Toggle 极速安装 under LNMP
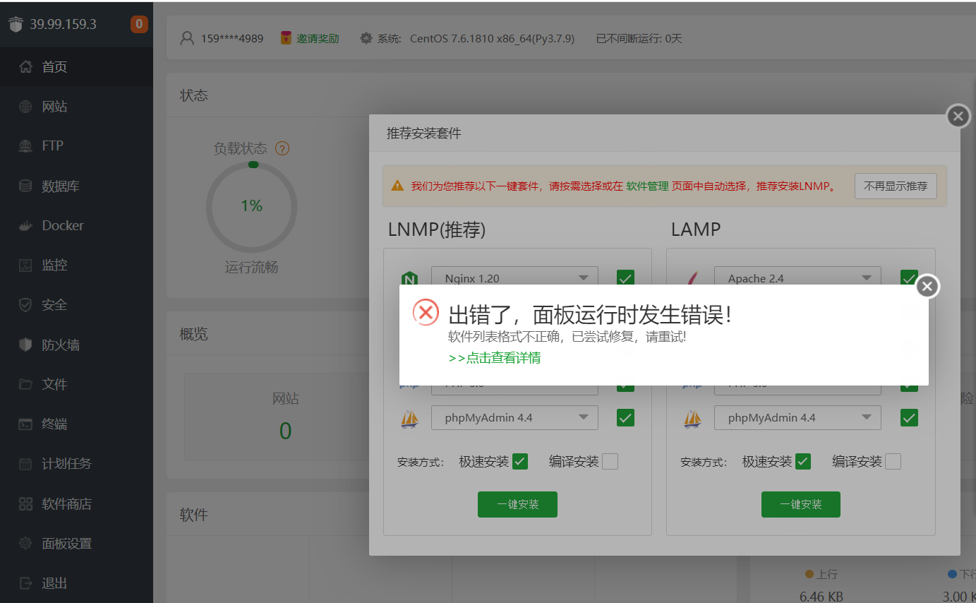Screen dimensions: 976x603 (x=520, y=462)
